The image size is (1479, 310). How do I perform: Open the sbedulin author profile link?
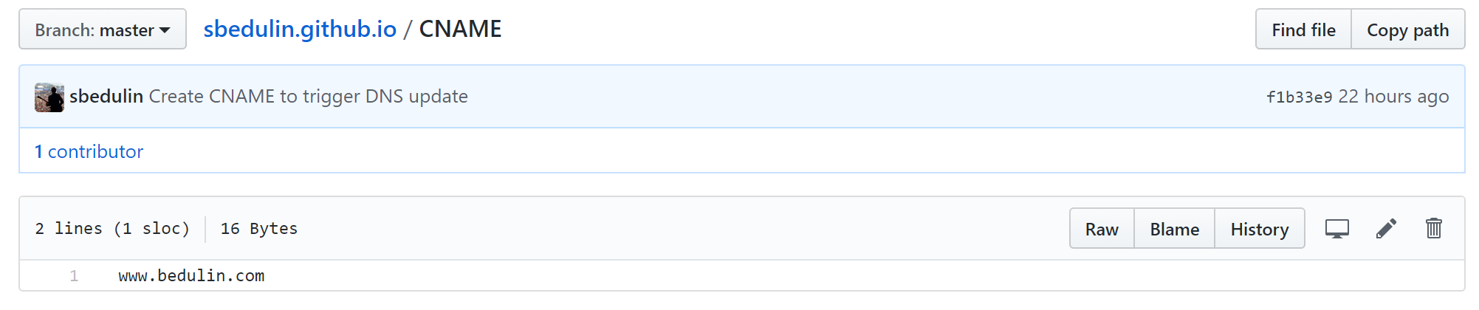point(106,97)
